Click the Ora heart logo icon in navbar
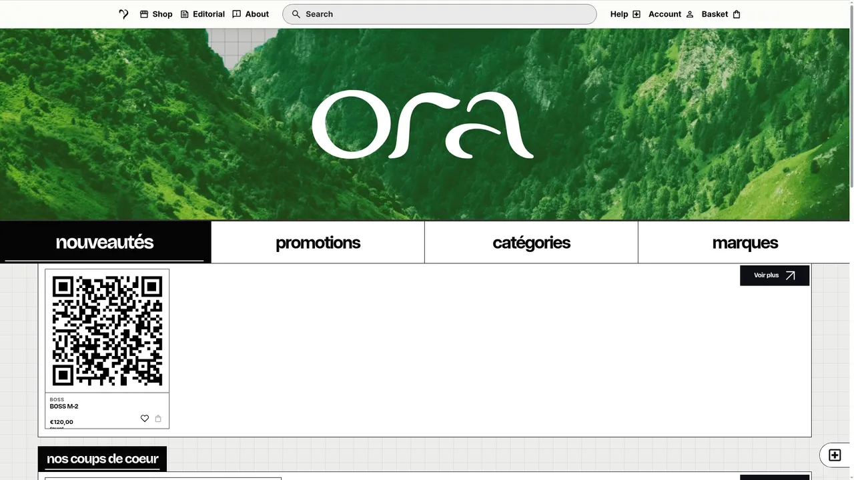Viewport: 854px width, 480px height. pyautogui.click(x=123, y=14)
